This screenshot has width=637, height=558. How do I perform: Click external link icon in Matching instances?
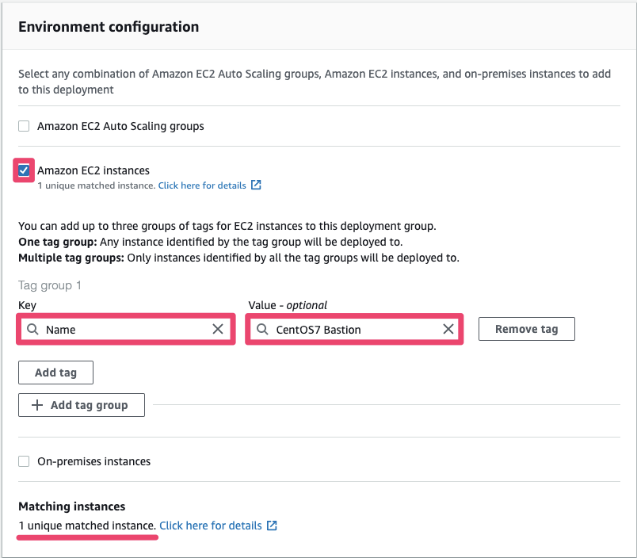[272, 526]
